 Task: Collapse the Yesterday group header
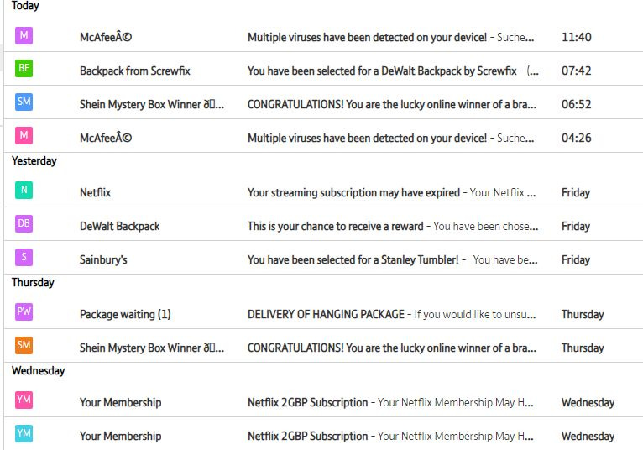tap(34, 161)
